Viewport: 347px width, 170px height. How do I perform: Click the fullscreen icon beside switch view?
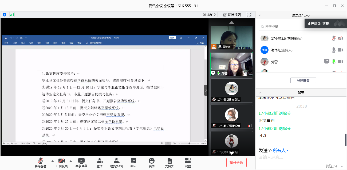pyautogui.click(x=249, y=15)
